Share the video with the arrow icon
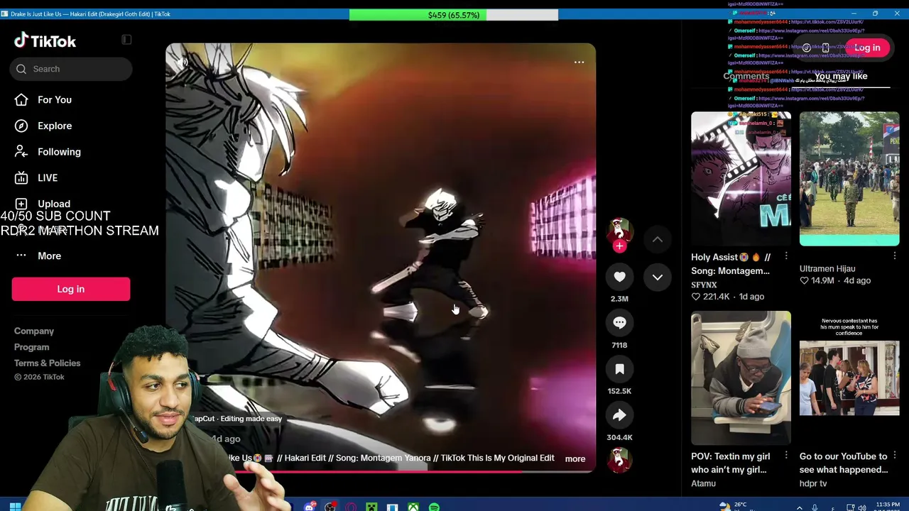Viewport: 909px width, 511px height. coord(619,415)
